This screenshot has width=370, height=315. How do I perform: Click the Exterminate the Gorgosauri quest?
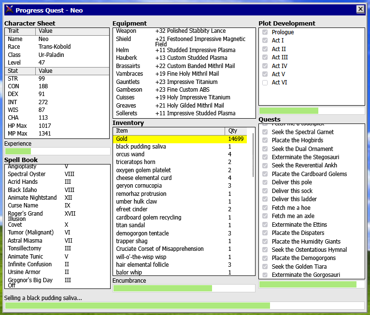click(306, 275)
